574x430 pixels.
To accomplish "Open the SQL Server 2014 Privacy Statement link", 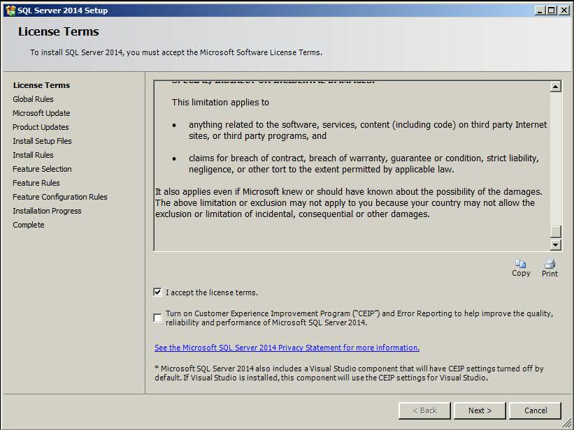I will (x=288, y=347).
